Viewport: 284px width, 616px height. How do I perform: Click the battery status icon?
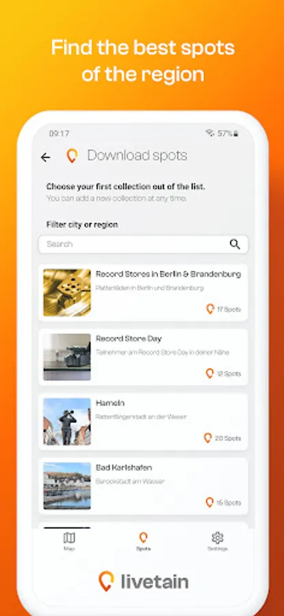tap(236, 133)
